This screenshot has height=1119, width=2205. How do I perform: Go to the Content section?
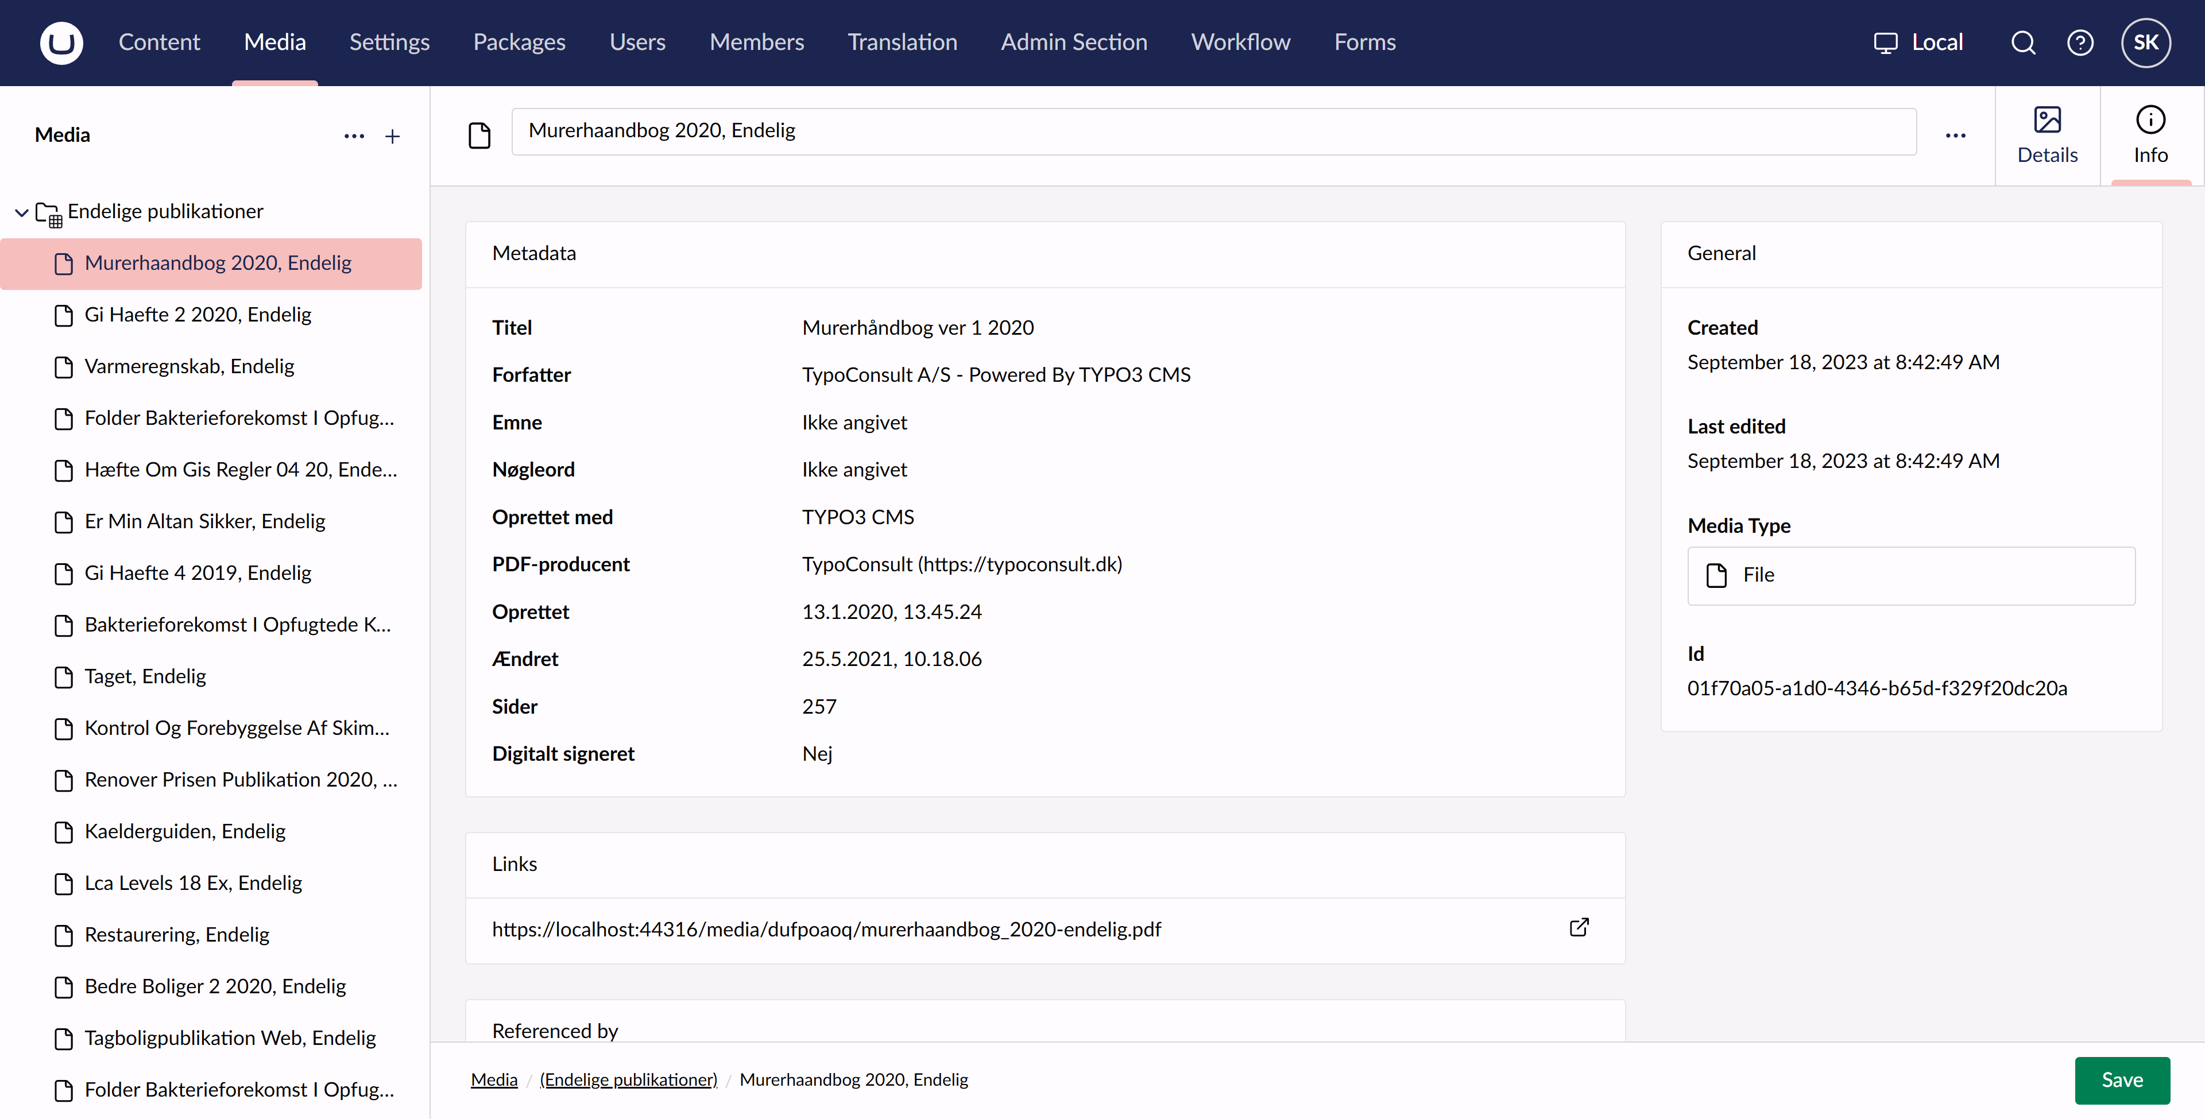tap(159, 42)
